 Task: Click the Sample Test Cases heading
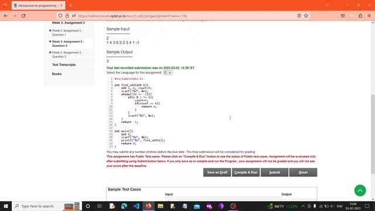point(124,189)
